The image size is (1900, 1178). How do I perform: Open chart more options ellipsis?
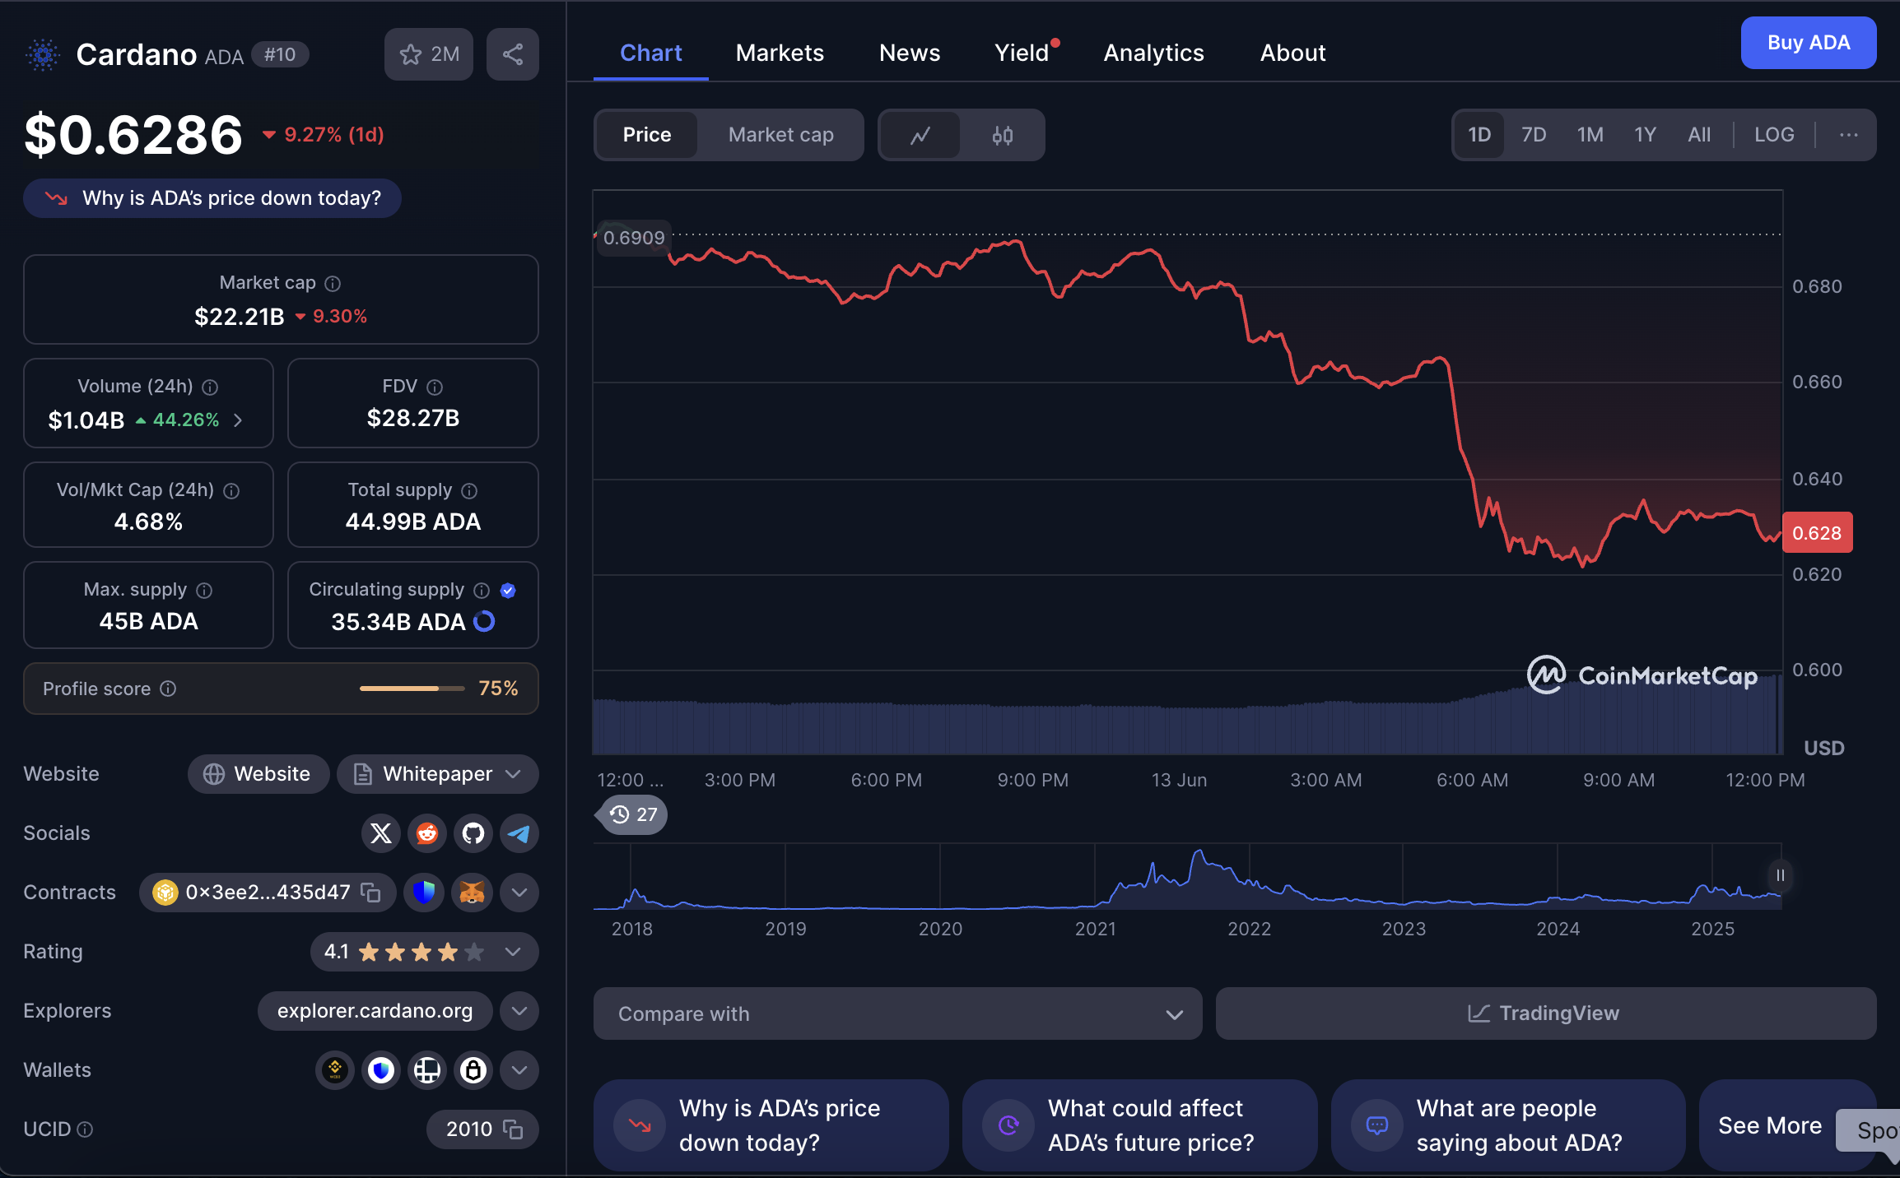(1848, 135)
